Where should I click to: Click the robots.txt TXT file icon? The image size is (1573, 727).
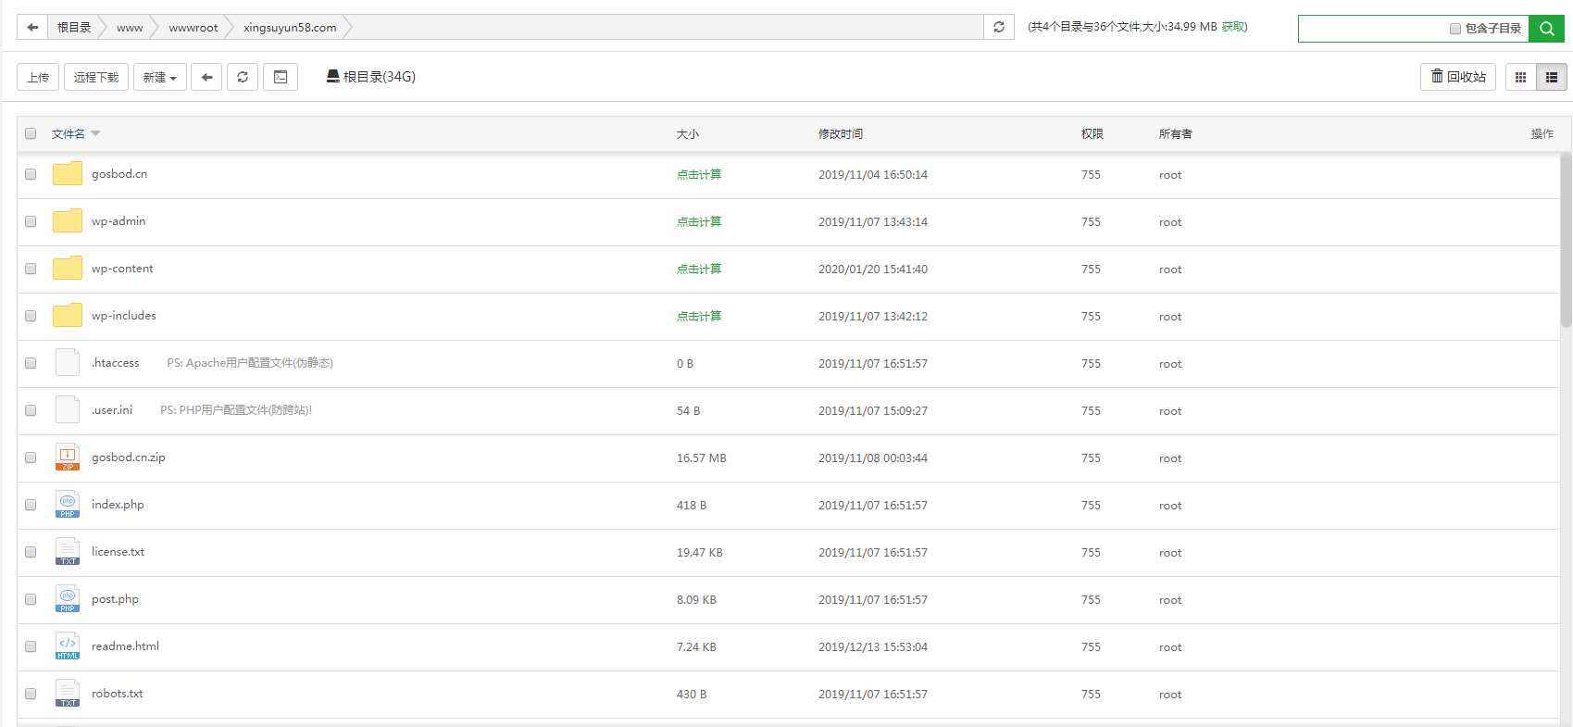click(x=67, y=693)
